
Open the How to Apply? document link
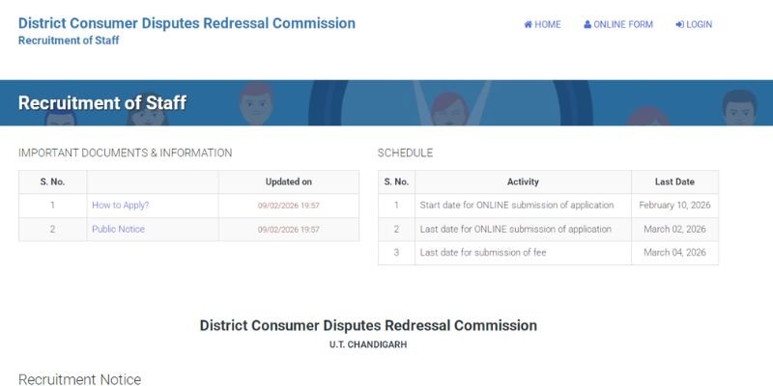pos(120,206)
